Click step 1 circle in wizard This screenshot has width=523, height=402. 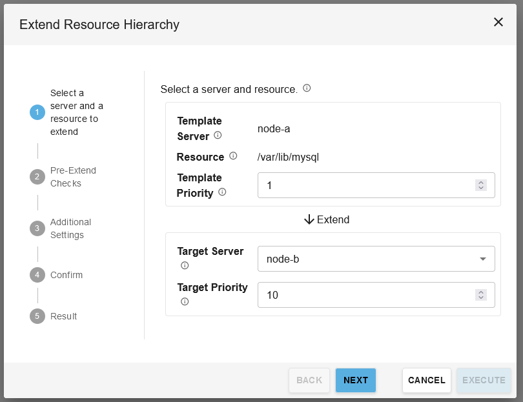[x=37, y=112]
